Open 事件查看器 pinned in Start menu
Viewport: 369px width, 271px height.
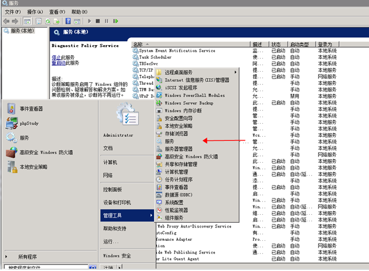(30, 109)
